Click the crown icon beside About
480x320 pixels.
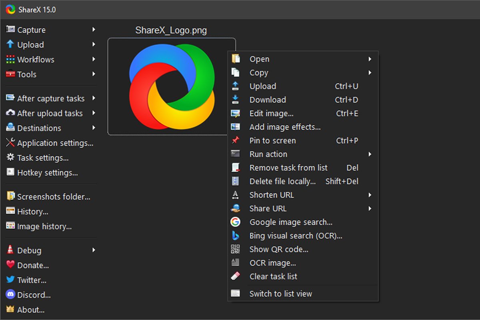(x=10, y=310)
